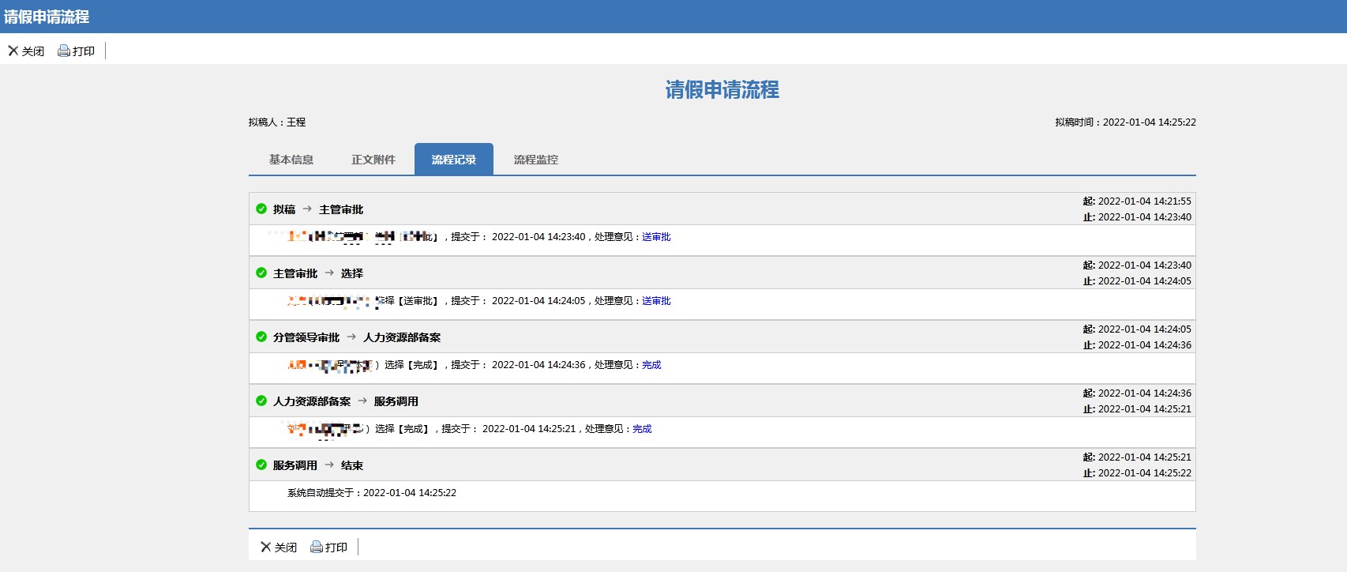This screenshot has width=1347, height=572.
Task: Click the 请假申请流程 page heading
Action: [x=722, y=90]
